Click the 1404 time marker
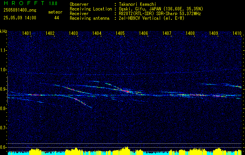Viewport: 245px width, 155px height. pyautogui.click(x=97, y=33)
